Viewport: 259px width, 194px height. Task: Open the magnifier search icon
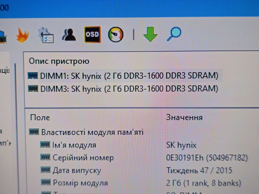tap(174, 34)
